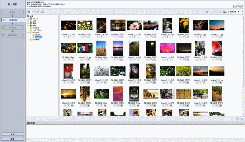Image resolution: width=245 pixels, height=142 pixels.
Task: Open the 功能表 menu button
Action: (x=13, y=12)
